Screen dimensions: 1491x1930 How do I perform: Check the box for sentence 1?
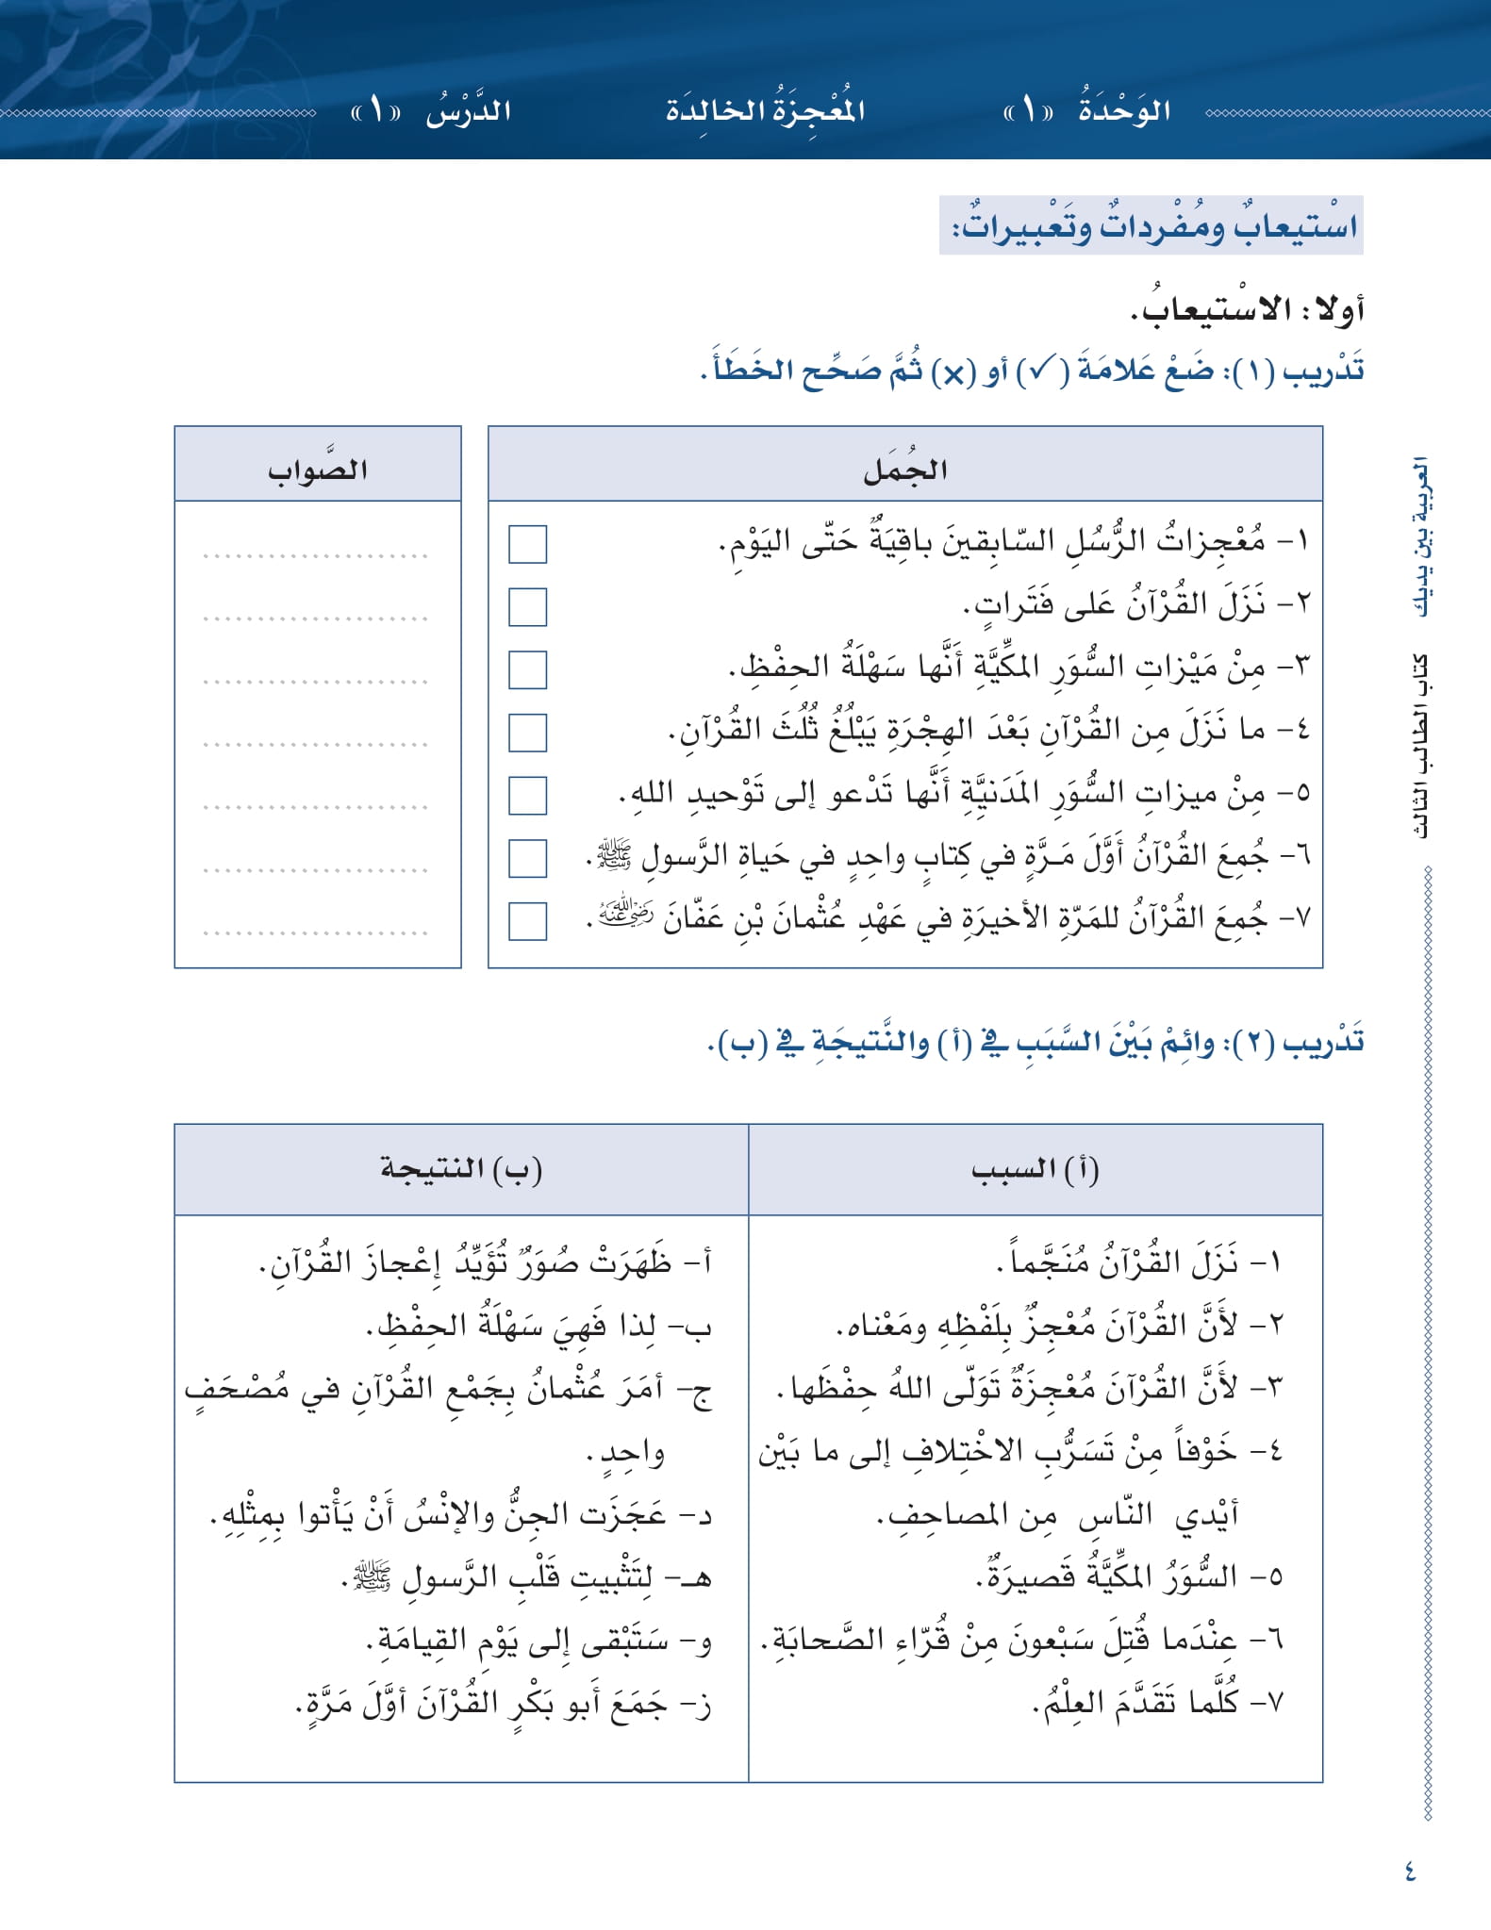[x=527, y=544]
